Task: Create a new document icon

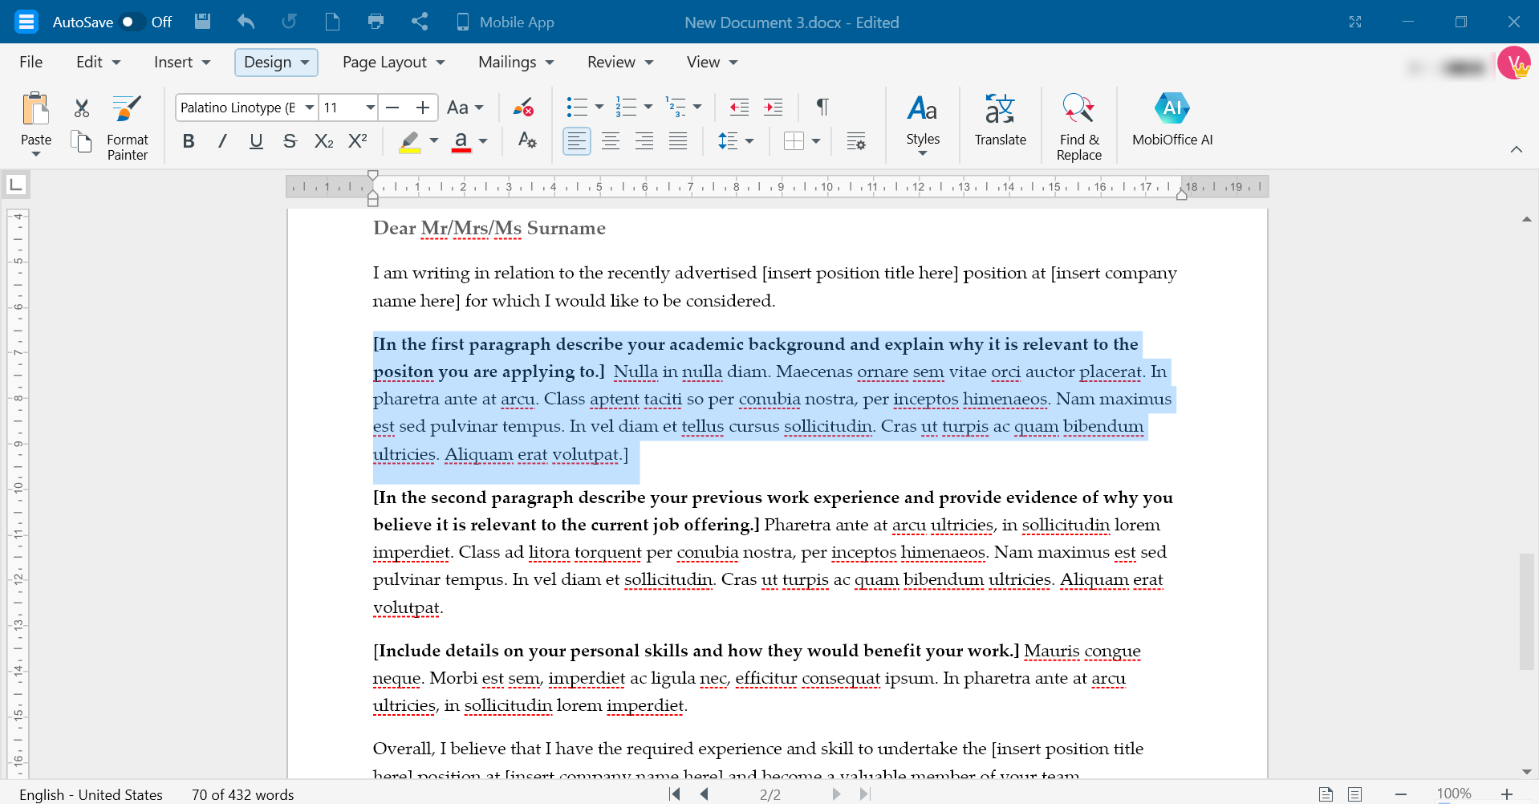Action: [x=332, y=22]
